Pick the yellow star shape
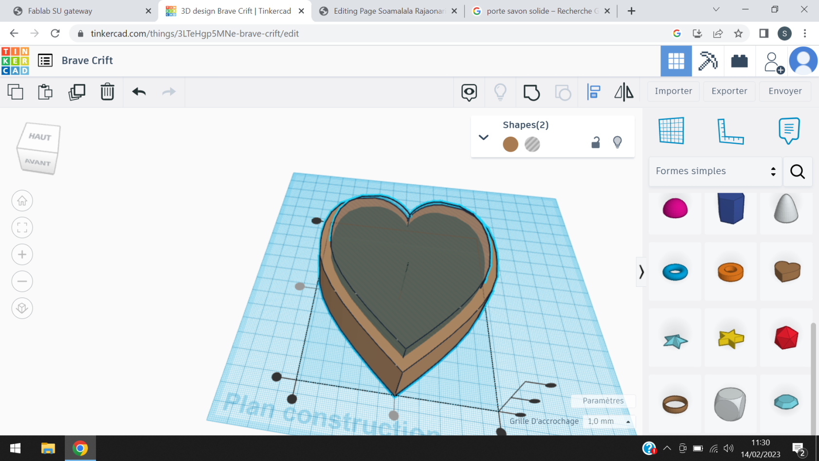This screenshot has height=461, width=819. [x=731, y=338]
